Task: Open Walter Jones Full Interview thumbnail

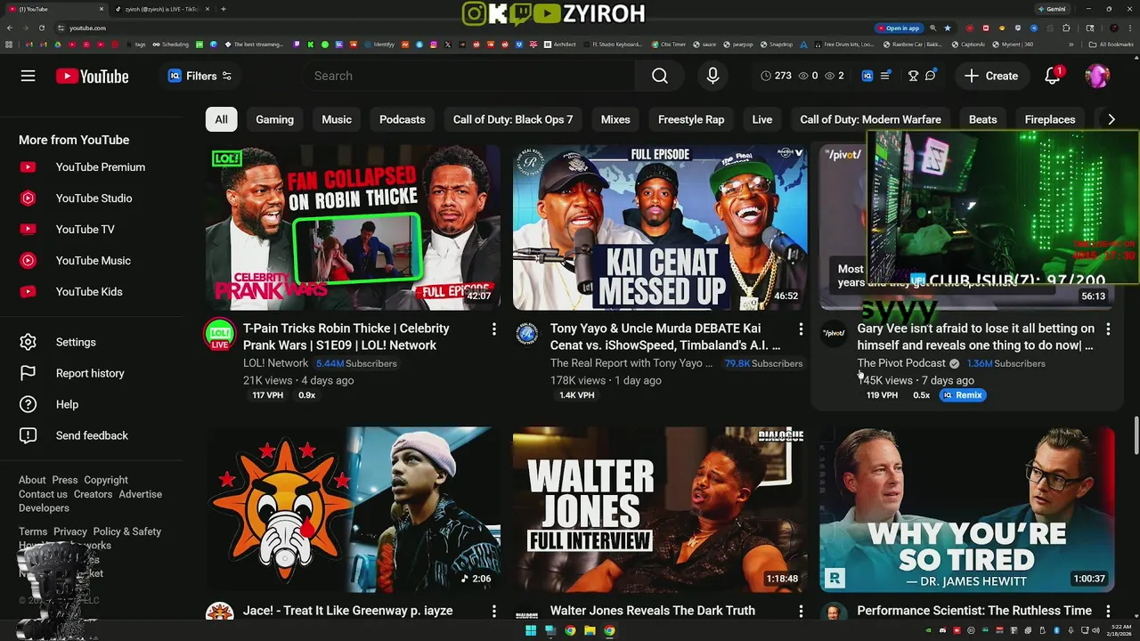Action: click(x=660, y=509)
